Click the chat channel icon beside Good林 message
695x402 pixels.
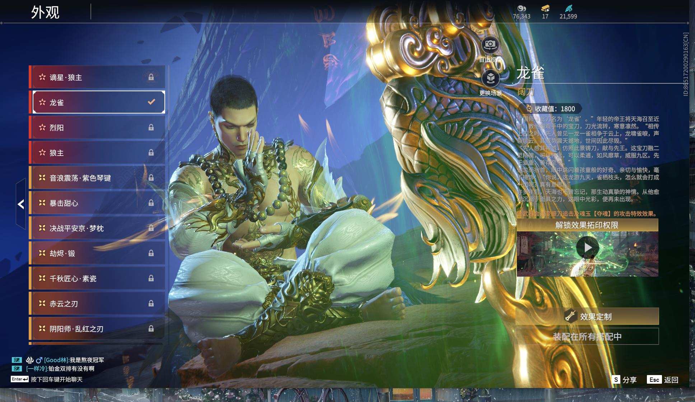pos(17,360)
